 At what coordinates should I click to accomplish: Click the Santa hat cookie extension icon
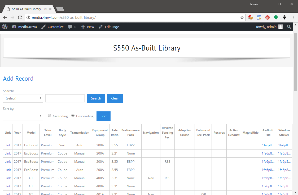(251, 17)
